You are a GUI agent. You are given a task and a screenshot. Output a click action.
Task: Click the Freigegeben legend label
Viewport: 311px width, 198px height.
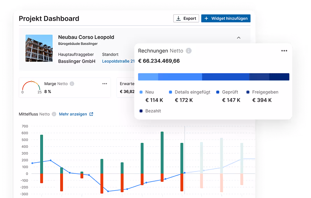[265, 92]
